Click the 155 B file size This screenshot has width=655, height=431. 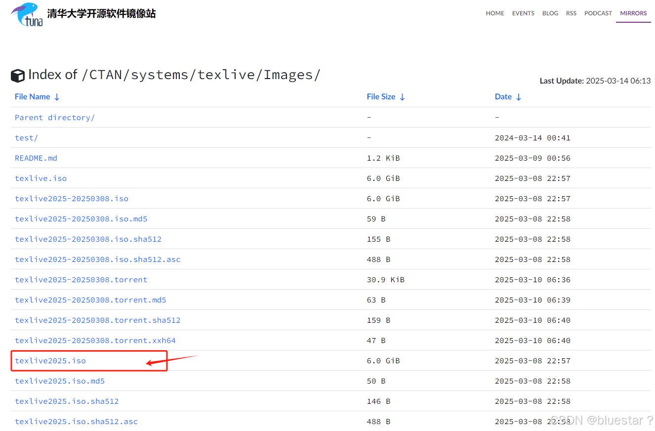(378, 239)
